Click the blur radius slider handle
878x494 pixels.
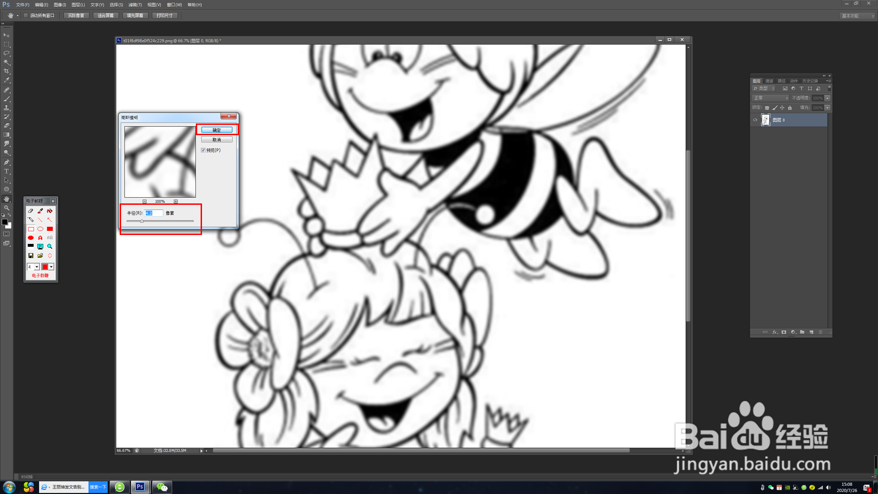coord(142,221)
